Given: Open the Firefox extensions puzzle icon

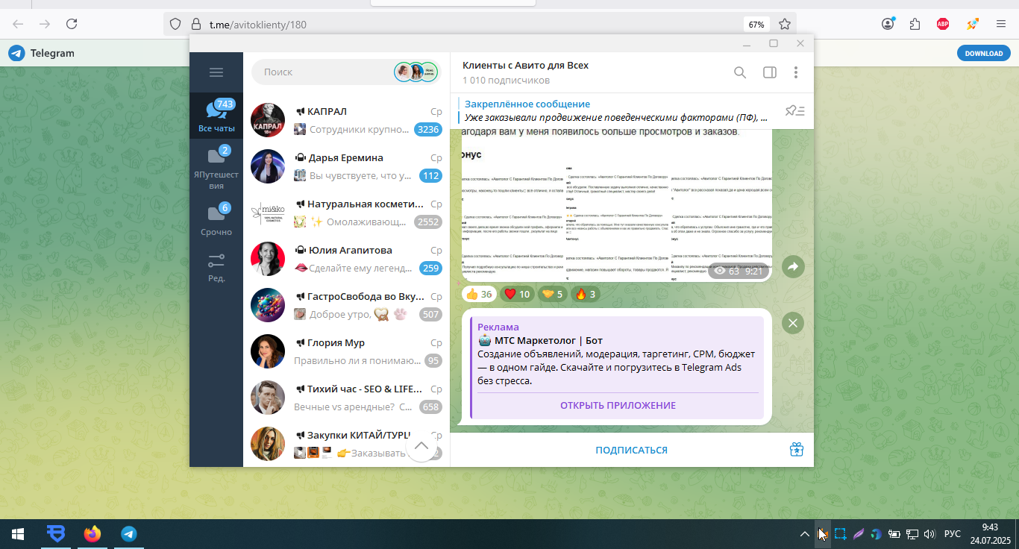Looking at the screenshot, I should point(915,24).
